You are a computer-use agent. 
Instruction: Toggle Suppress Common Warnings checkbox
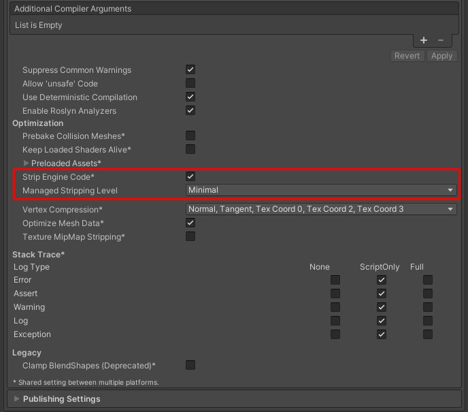point(190,69)
